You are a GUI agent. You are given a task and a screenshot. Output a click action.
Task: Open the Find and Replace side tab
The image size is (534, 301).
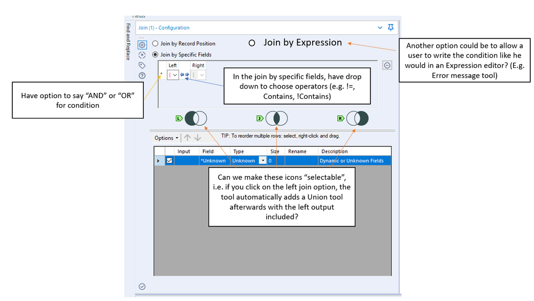[x=128, y=42]
